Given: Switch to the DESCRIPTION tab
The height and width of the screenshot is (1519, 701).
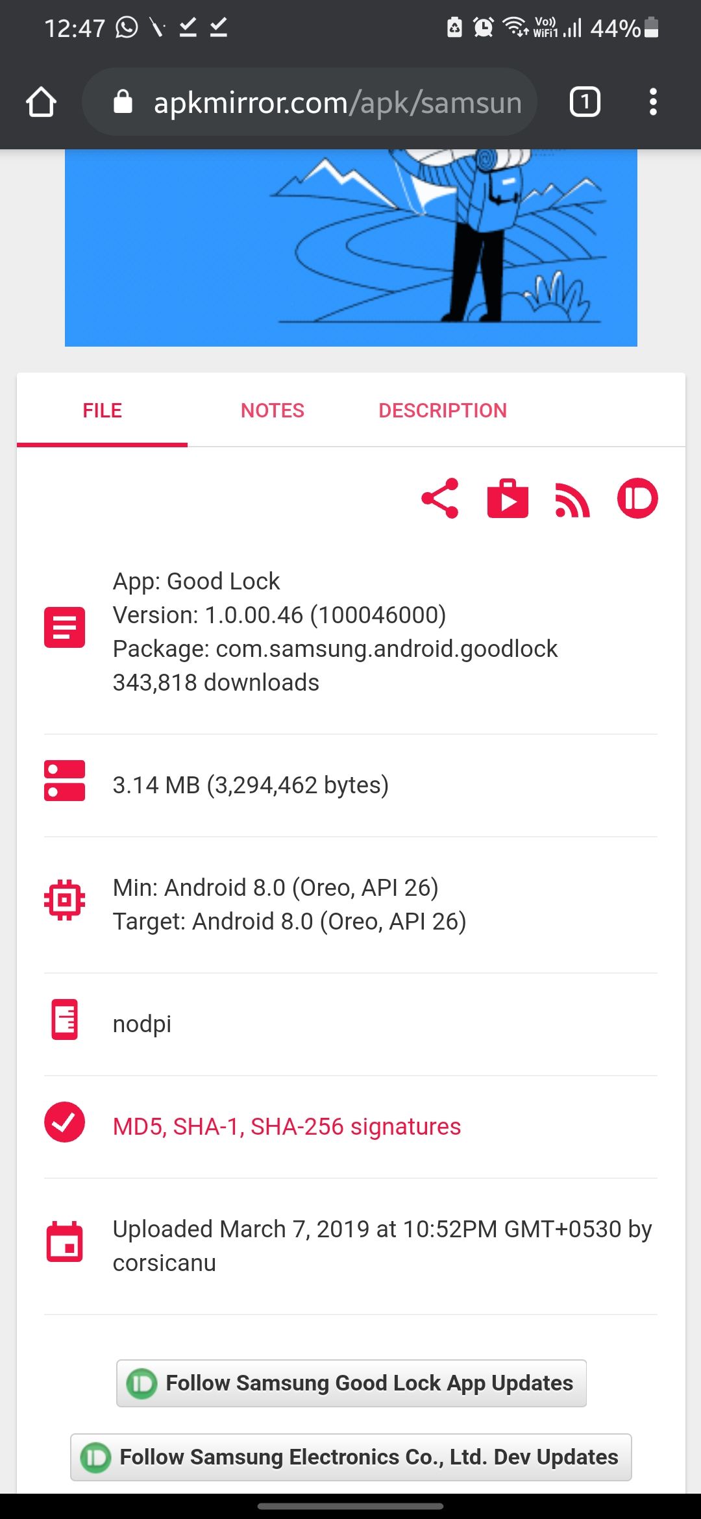Looking at the screenshot, I should [x=443, y=410].
